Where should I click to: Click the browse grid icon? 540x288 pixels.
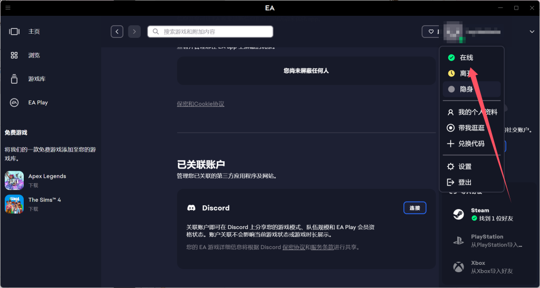point(14,55)
